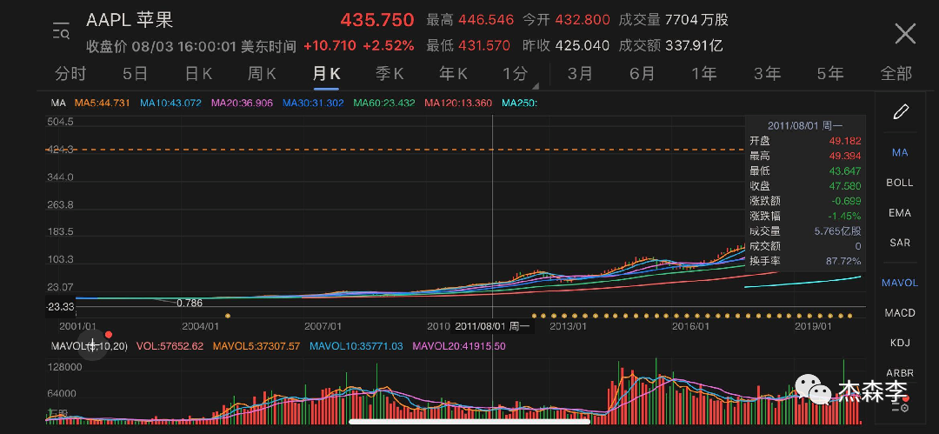This screenshot has height=434, width=939.
Task: Toggle the KDJ sub-indicator
Action: pyautogui.click(x=900, y=343)
